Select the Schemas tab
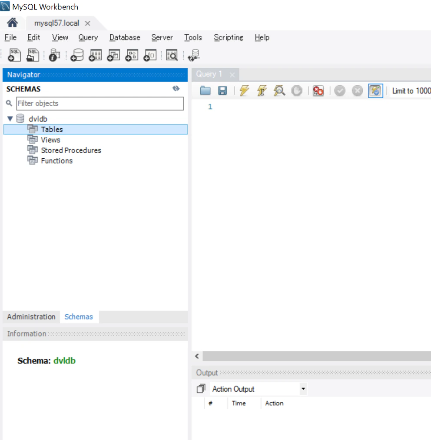Image resolution: width=431 pixels, height=440 pixels. pyautogui.click(x=79, y=317)
